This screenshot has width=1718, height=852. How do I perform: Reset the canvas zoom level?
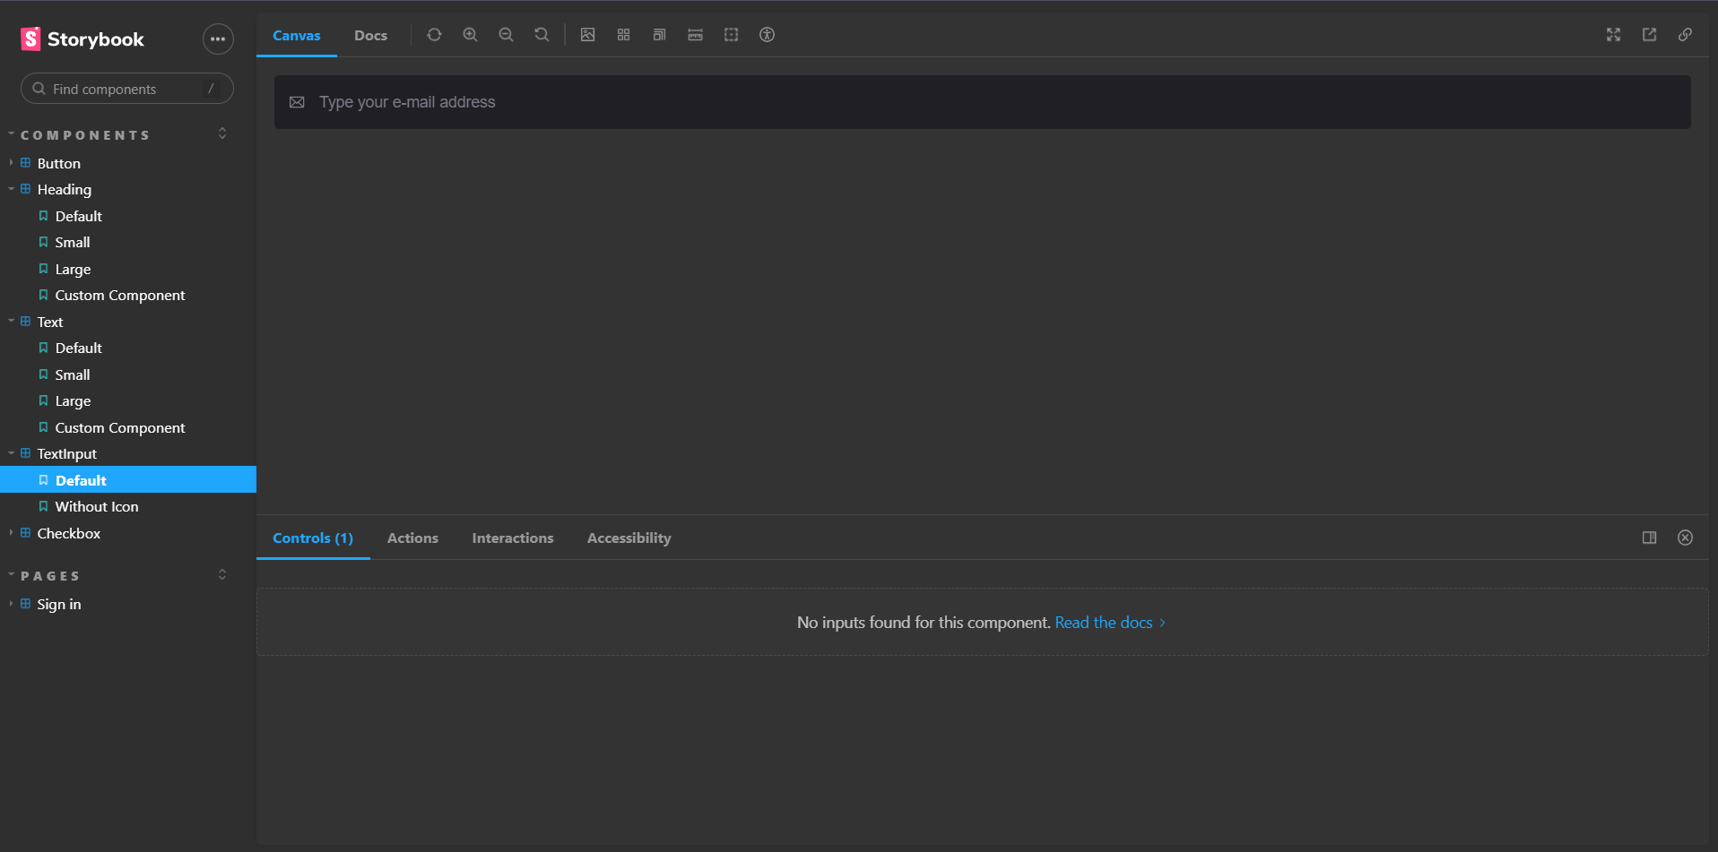point(542,35)
